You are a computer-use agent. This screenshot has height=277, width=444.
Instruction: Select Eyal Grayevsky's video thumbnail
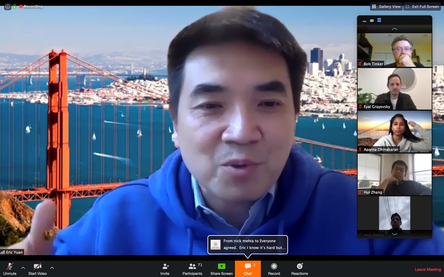[394, 89]
